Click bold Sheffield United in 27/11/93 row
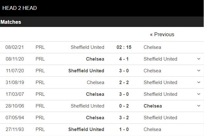The height and width of the screenshot is (138, 204). pyautogui.click(x=86, y=129)
